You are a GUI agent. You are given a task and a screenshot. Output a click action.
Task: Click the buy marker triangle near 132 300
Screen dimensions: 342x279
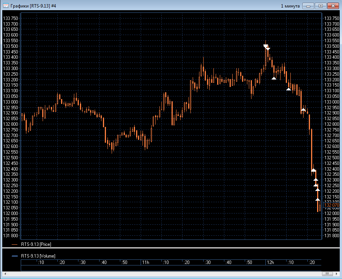[316, 180]
